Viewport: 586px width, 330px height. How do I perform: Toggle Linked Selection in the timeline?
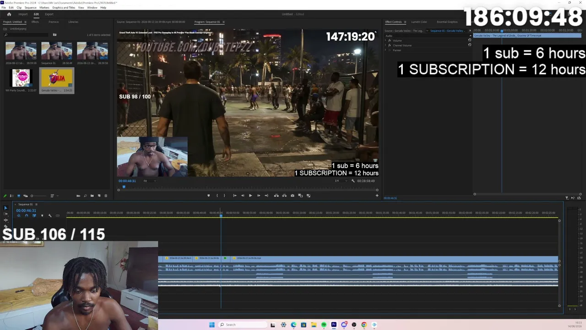point(34,215)
